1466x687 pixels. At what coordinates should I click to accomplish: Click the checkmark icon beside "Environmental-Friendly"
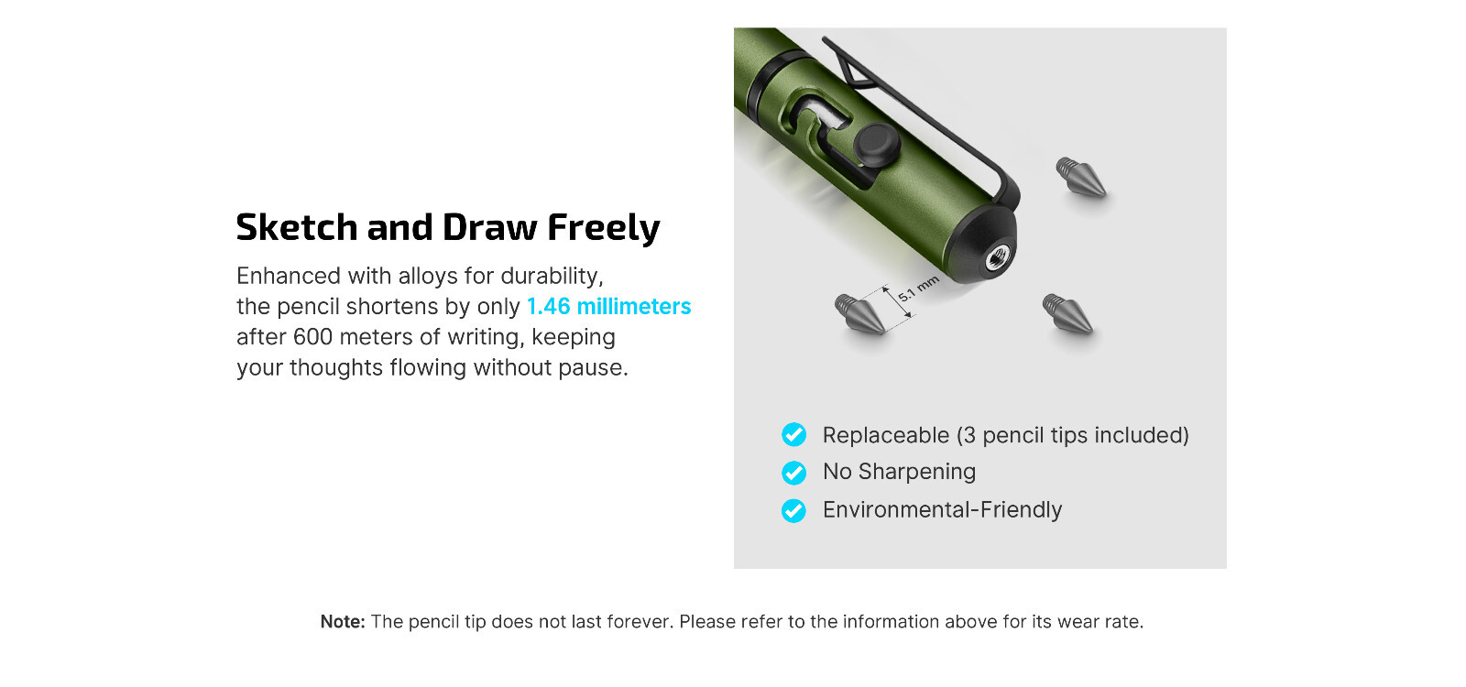793,510
